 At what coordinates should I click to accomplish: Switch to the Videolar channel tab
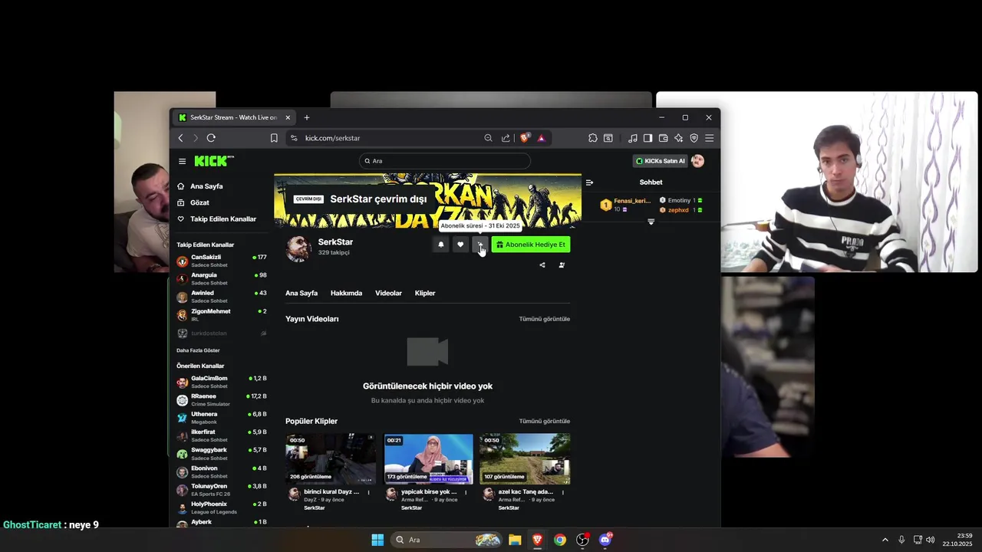pyautogui.click(x=388, y=293)
